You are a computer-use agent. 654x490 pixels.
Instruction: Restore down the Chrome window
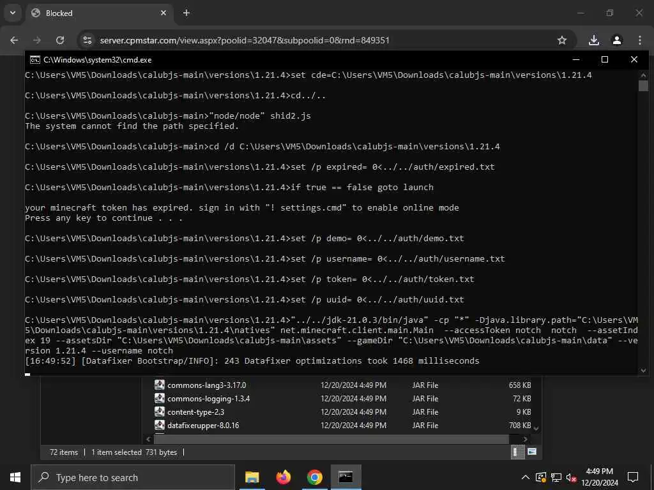click(610, 13)
